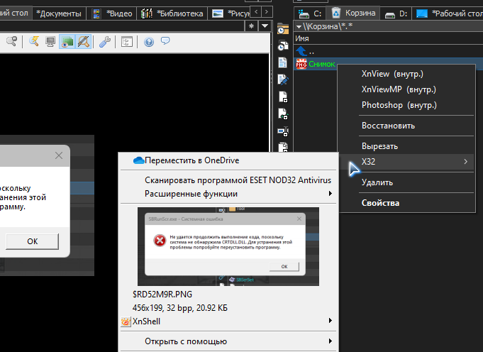Click the window layout icon in toolbar
Screen dimensions: 483x352
[x=126, y=42]
